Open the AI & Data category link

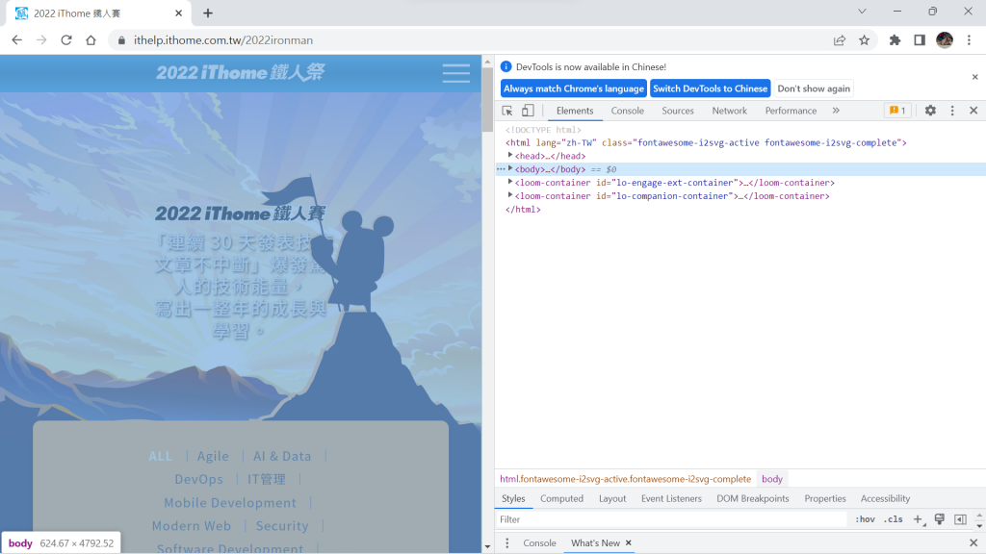(x=282, y=456)
